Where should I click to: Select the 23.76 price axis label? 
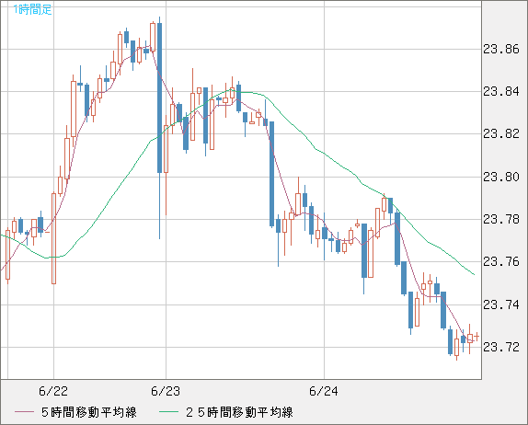501,261
